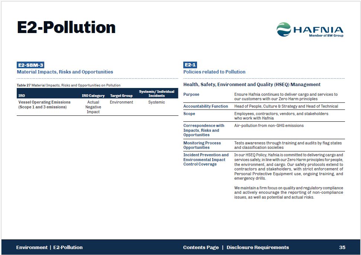The image size is (361, 255).
Task: Click the Systemic/Individual Incidents column header
Action: 157,94
